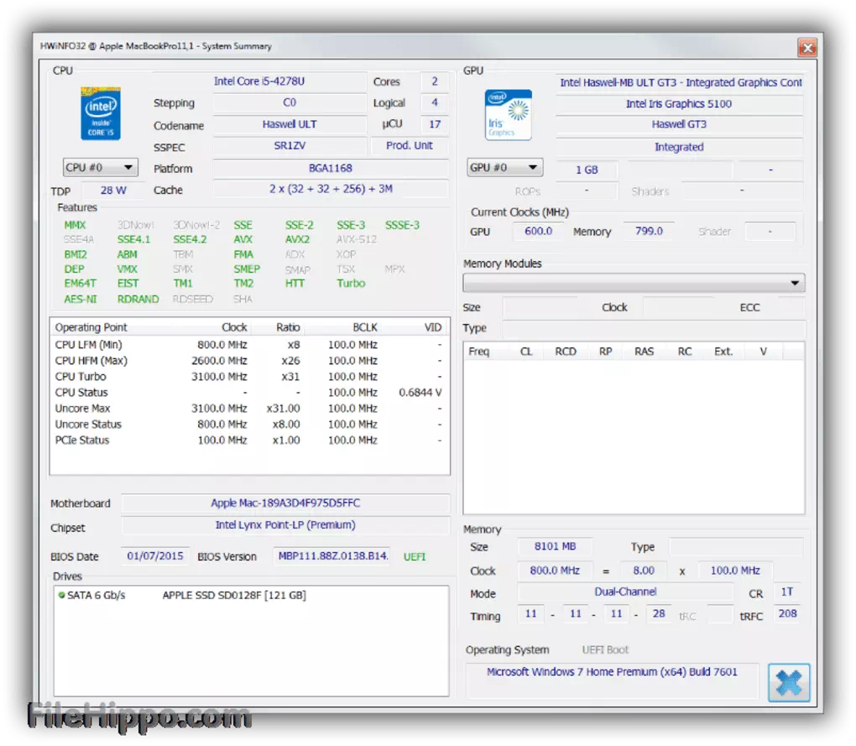The height and width of the screenshot is (746, 856).
Task: Select the Uncore Status row
Action: pos(249,424)
